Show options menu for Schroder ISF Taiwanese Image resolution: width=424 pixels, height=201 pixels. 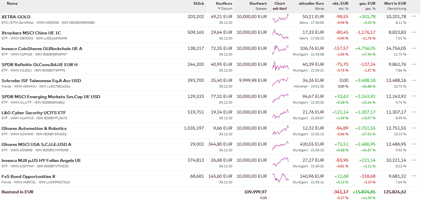414,80
